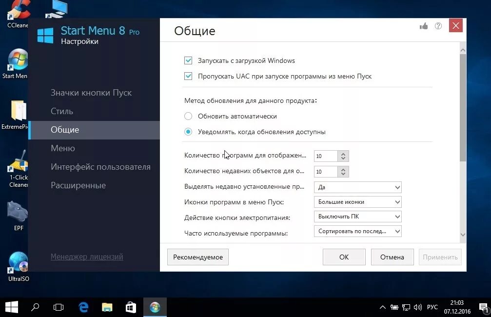Increase the programs count stepper value
Viewport: 491px width, 317px height.
pyautogui.click(x=343, y=154)
